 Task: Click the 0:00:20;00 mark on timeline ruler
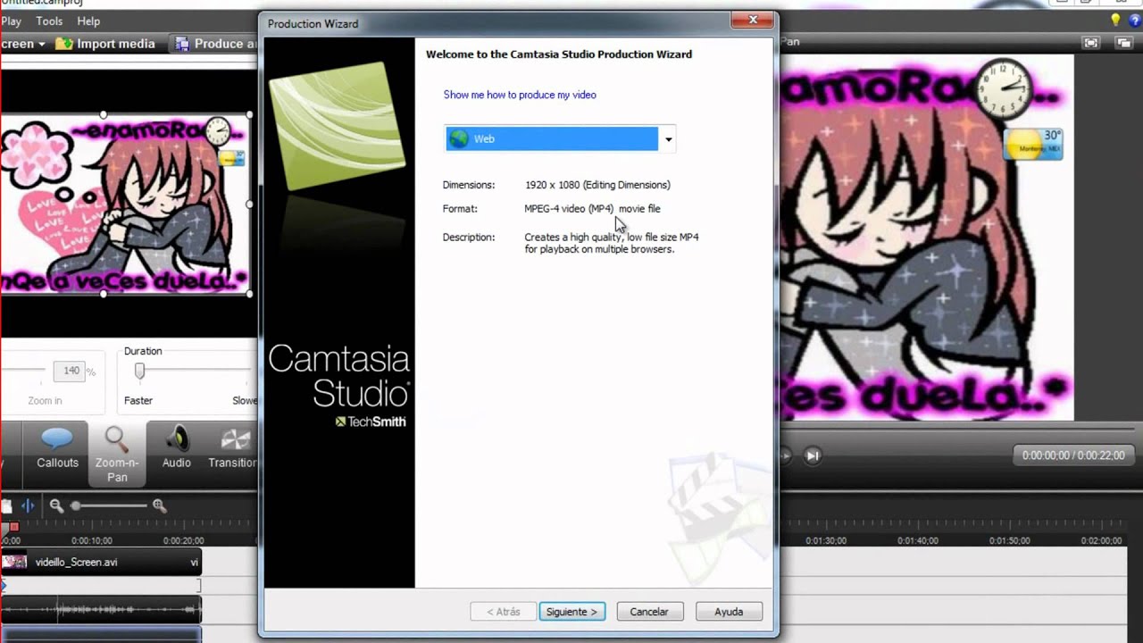tap(183, 540)
